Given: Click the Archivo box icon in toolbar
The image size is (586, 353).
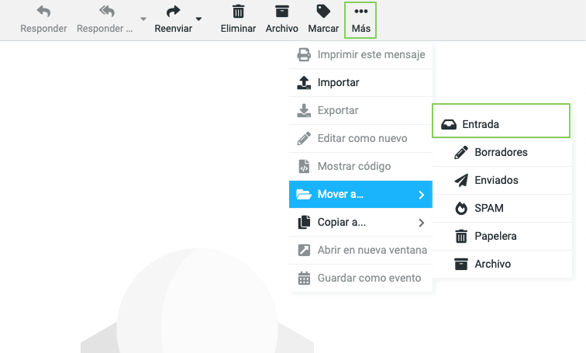Looking at the screenshot, I should pos(282,11).
